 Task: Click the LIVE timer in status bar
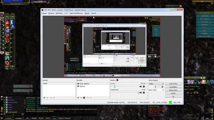[132, 102]
